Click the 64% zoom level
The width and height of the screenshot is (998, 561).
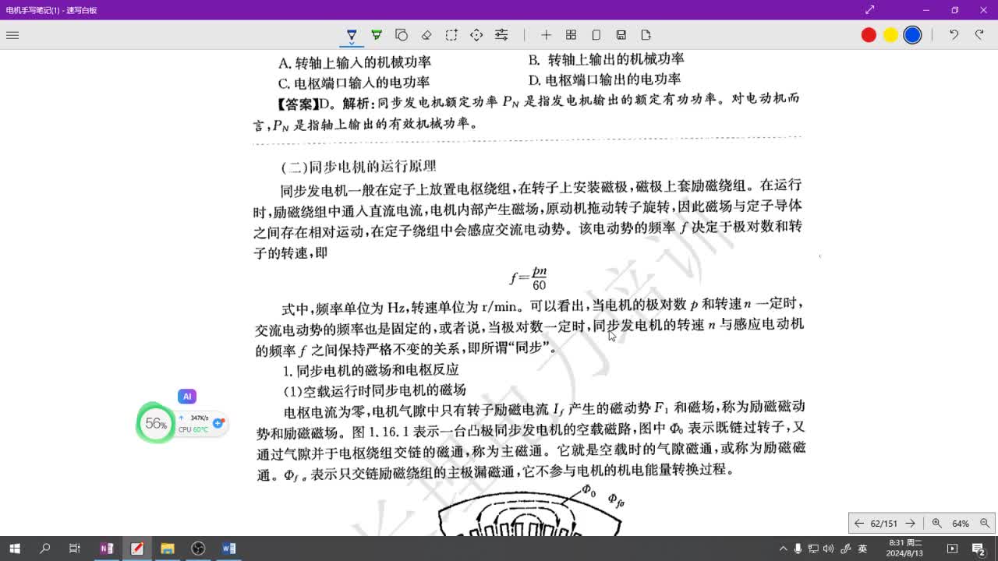961,524
